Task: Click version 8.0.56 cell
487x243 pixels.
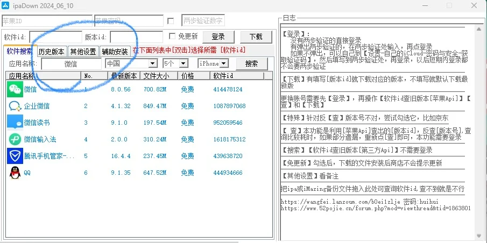Action: click(x=121, y=89)
